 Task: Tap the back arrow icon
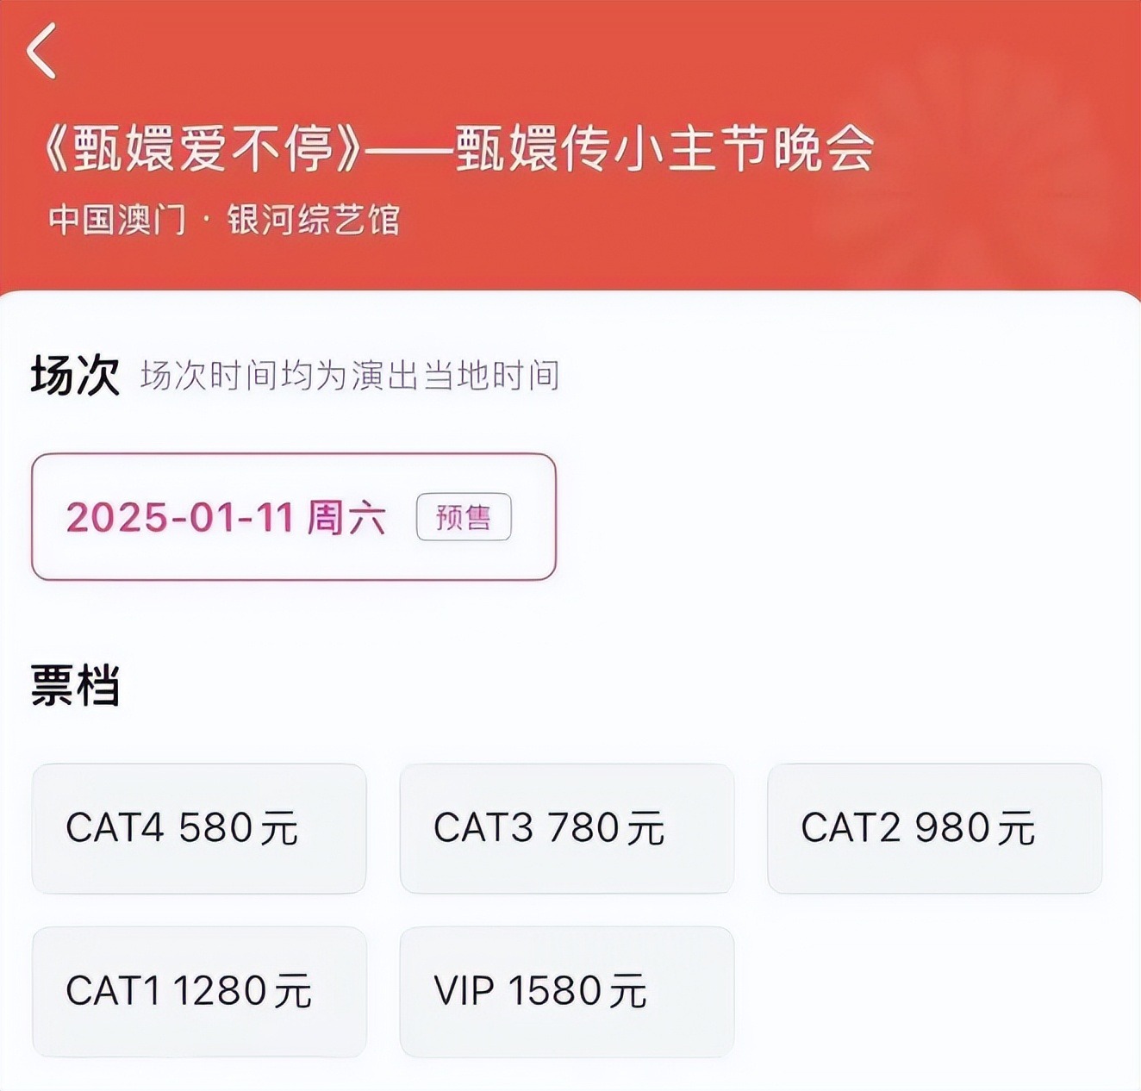41,51
